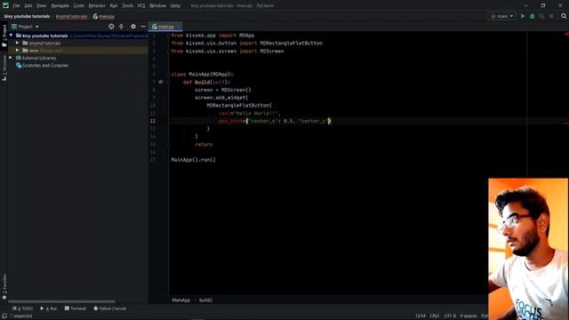Click UTF-8 encoding in status bar
This screenshot has height=320, width=569.
[450, 316]
